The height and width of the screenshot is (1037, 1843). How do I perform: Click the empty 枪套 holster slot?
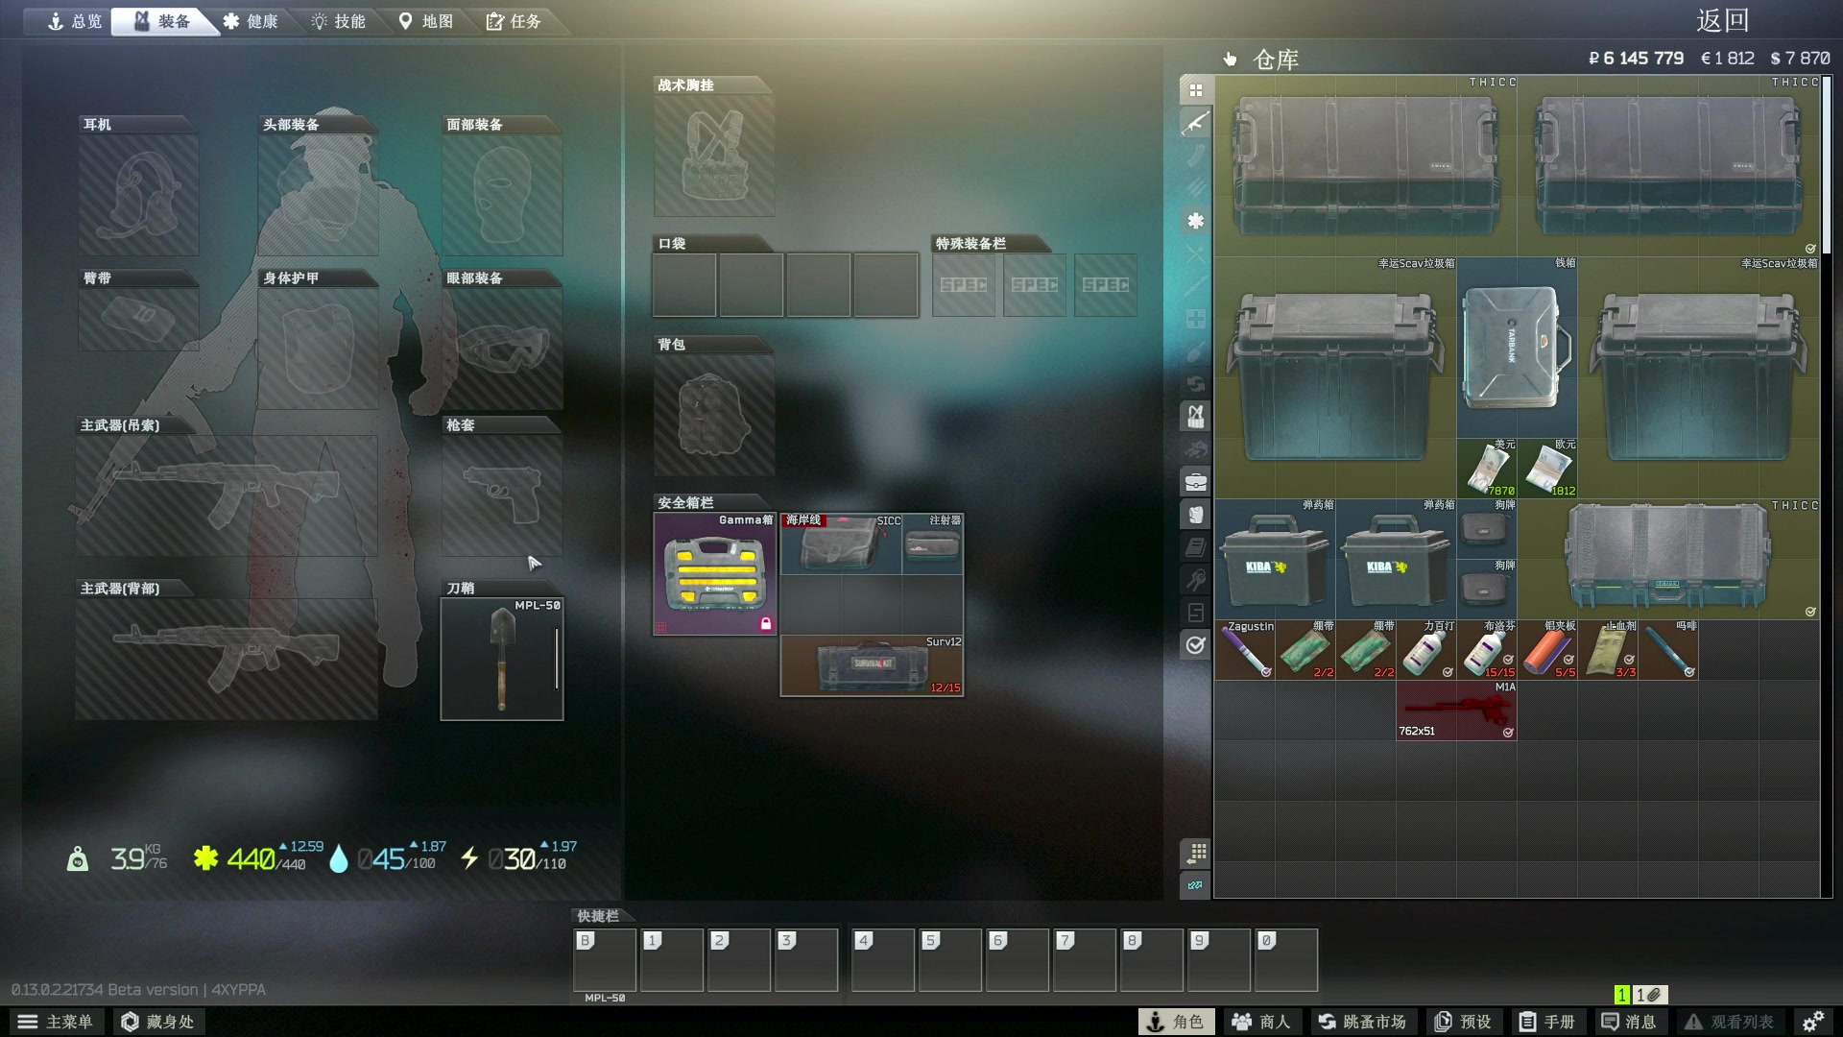(502, 495)
